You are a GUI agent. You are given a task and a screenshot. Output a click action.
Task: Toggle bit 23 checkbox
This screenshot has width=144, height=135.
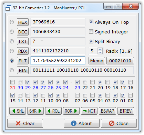(78, 82)
